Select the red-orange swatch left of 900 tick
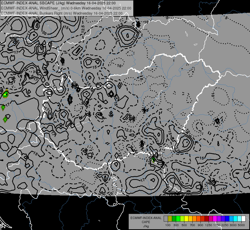The width and height of the screenshot is (250, 230). pos(198,219)
